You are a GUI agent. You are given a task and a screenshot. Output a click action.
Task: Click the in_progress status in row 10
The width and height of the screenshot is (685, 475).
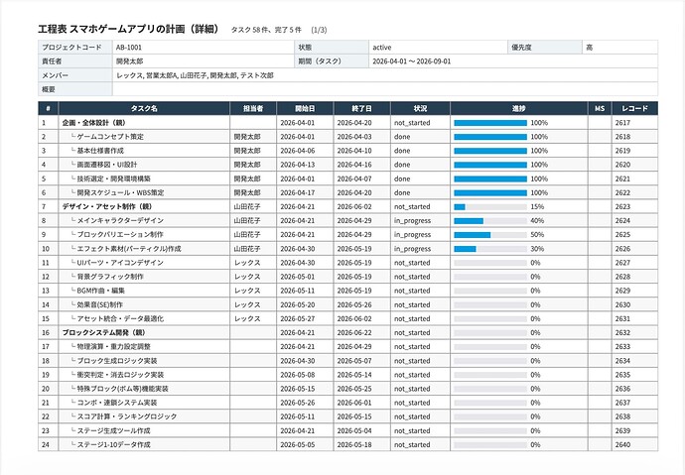tap(412, 249)
